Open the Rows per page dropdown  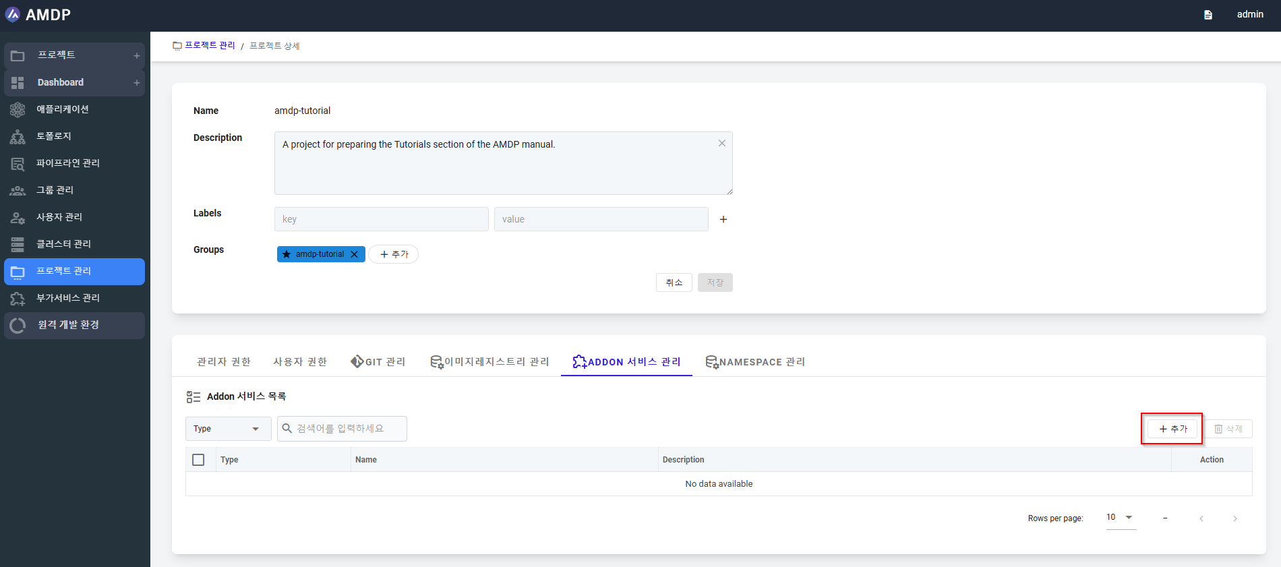tap(1121, 517)
